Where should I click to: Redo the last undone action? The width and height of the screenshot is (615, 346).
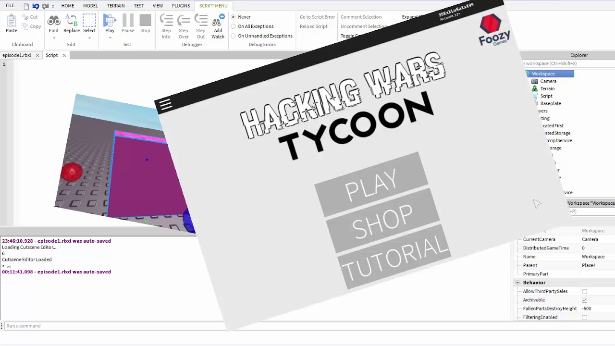pos(45,6)
